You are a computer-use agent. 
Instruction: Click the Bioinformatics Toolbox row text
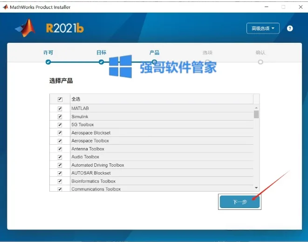click(x=94, y=181)
